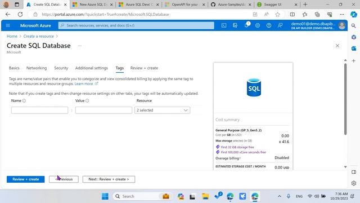This screenshot has height=203, width=360.
Task: Switch to the Swagger UI browser tab
Action: (x=277, y=5)
